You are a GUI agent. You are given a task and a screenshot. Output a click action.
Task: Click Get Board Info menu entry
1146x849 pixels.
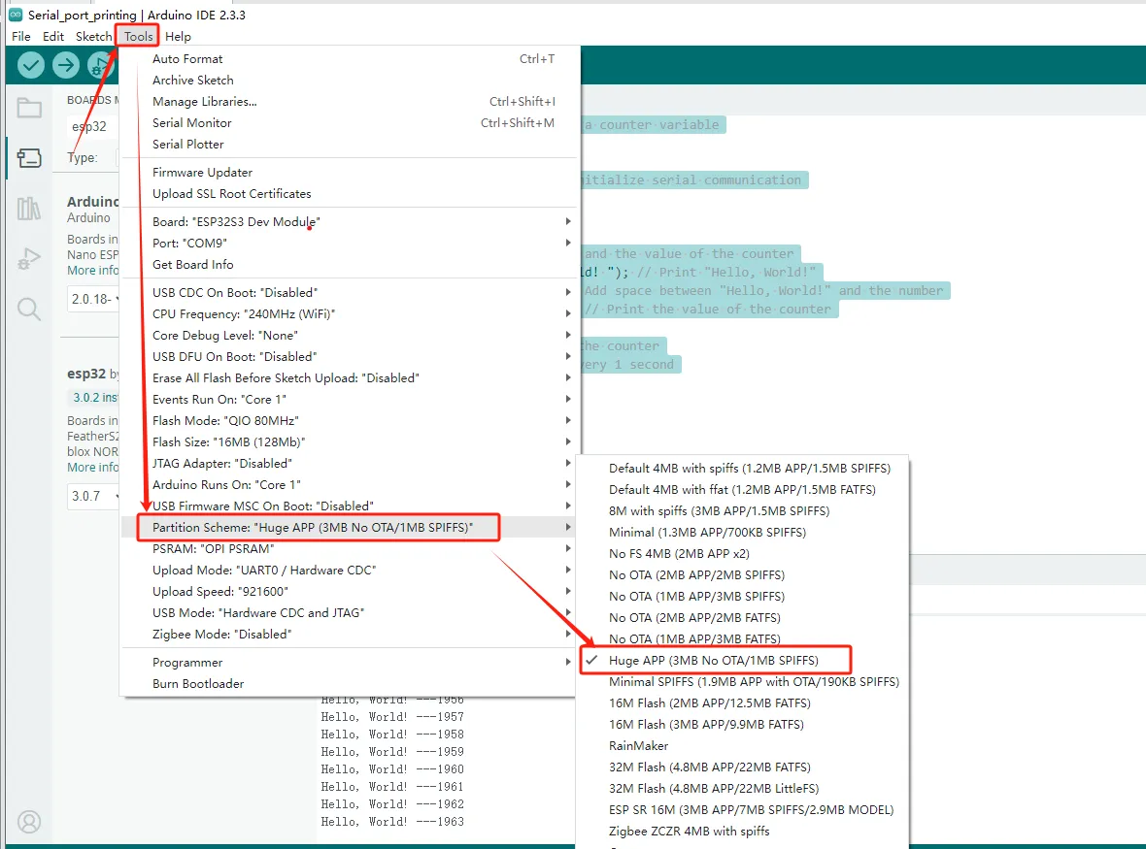192,264
